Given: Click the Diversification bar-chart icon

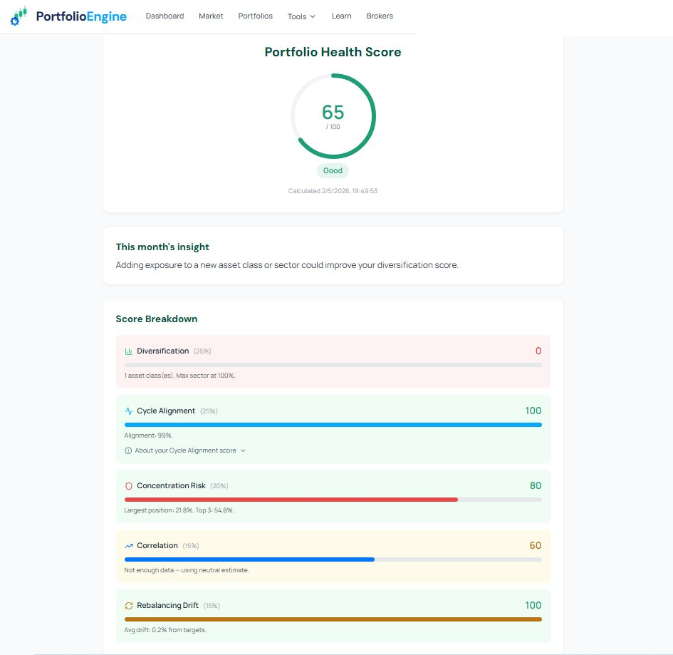Looking at the screenshot, I should tap(128, 351).
